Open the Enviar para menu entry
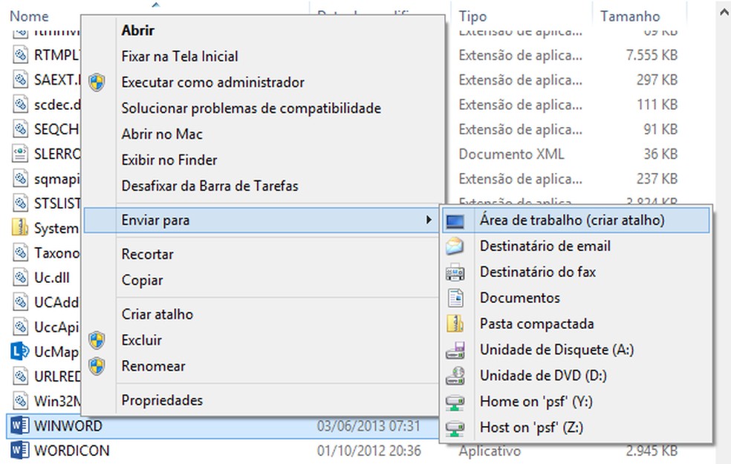 pos(261,220)
